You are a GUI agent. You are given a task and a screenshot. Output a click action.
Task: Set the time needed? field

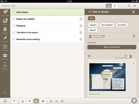107,25
